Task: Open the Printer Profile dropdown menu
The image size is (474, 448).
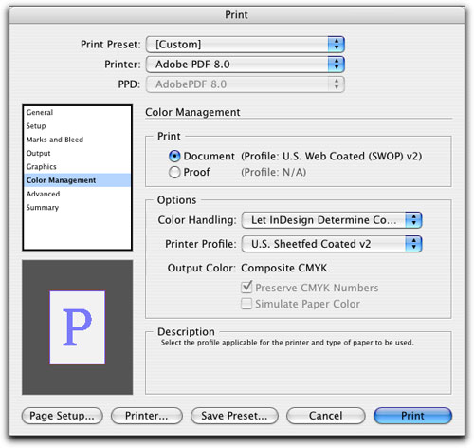Action: (332, 244)
